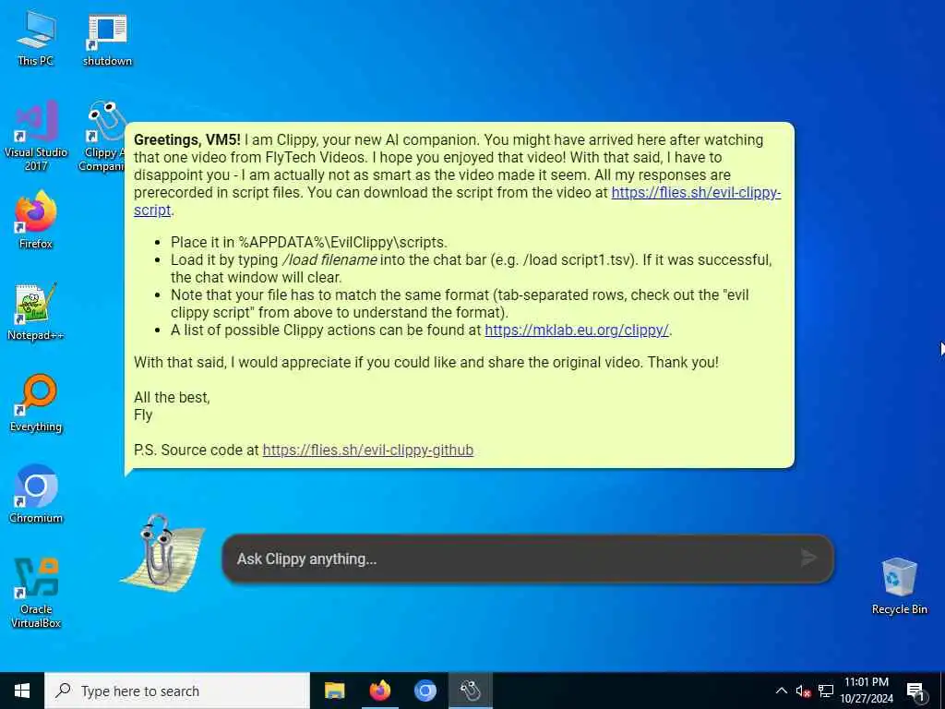Viewport: 945px width, 709px height.
Task: Select the Recycle Bin icon
Action: coord(899,585)
